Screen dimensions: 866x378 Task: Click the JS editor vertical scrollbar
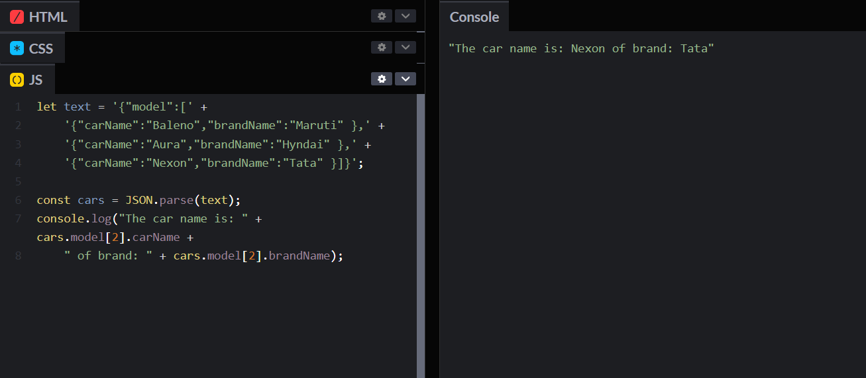pyautogui.click(x=420, y=236)
